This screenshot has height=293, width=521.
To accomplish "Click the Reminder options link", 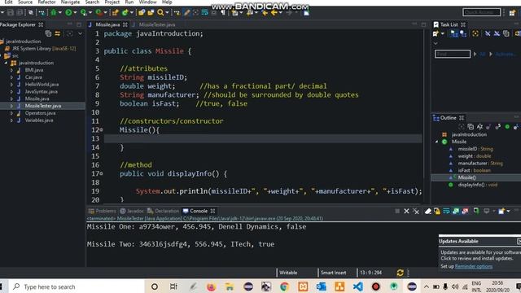I will 474,266.
